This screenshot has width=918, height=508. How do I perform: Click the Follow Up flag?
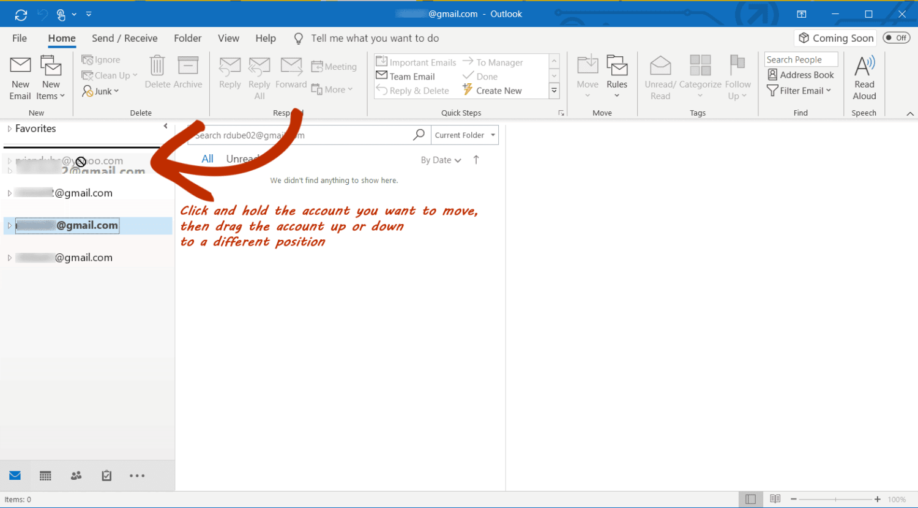pyautogui.click(x=737, y=66)
